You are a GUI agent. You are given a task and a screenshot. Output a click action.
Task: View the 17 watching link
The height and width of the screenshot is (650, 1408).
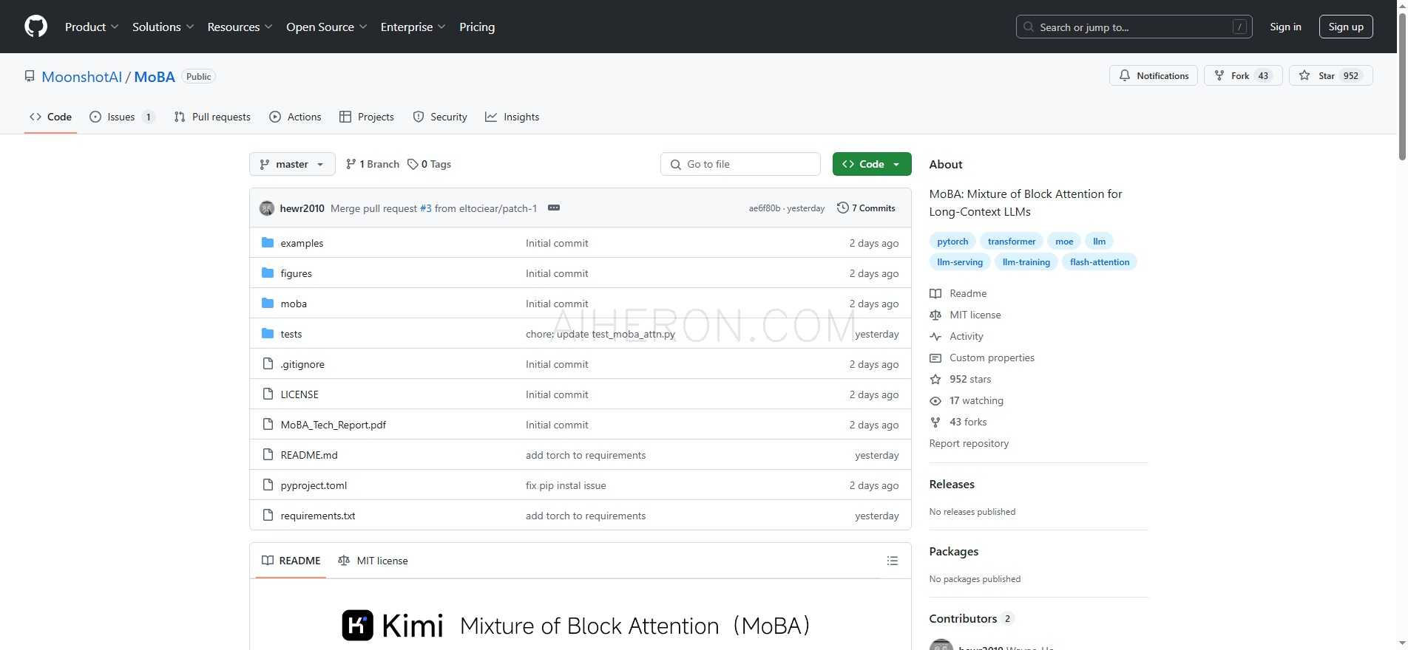pyautogui.click(x=967, y=400)
